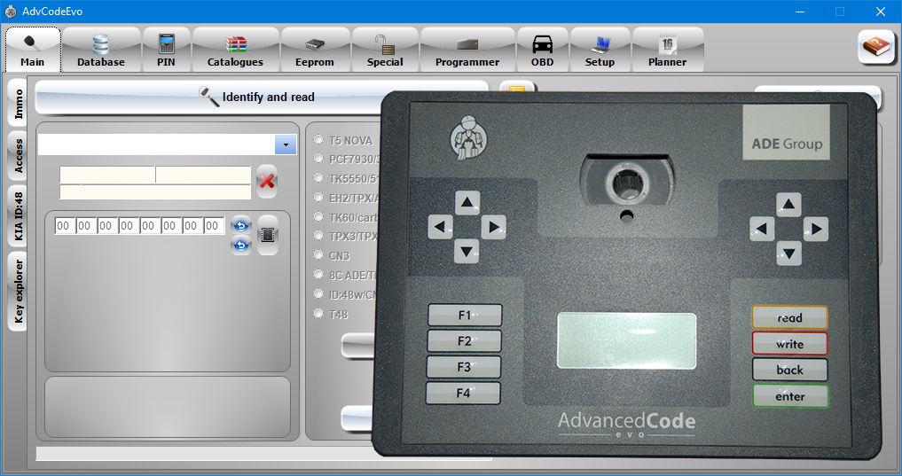The width and height of the screenshot is (902, 476).
Task: Click the green enter key on the device
Action: pos(790,396)
